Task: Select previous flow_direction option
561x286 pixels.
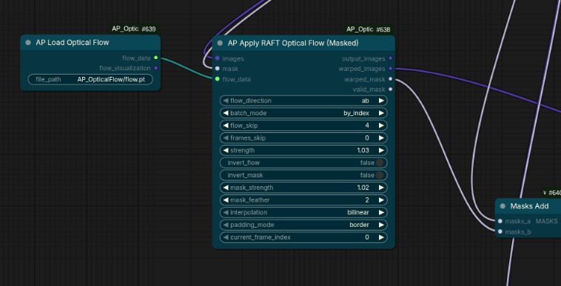Action: click(226, 101)
